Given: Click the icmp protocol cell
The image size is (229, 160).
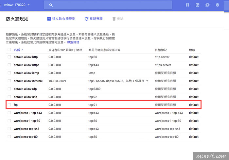Looking at the screenshot, I should pos(92,73).
